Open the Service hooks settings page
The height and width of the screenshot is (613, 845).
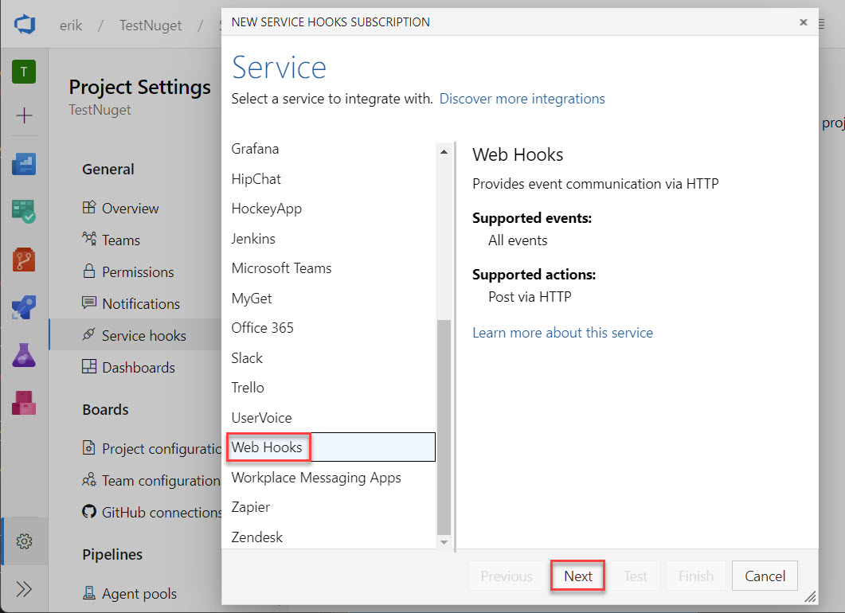[x=144, y=336]
